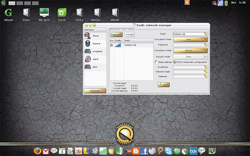Click the Quality column header
Screen dimensions: 250x156
(x=119, y=41)
